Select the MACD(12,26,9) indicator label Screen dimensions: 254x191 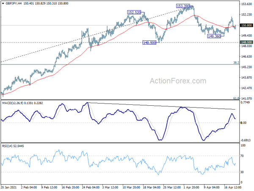[x=13, y=103]
